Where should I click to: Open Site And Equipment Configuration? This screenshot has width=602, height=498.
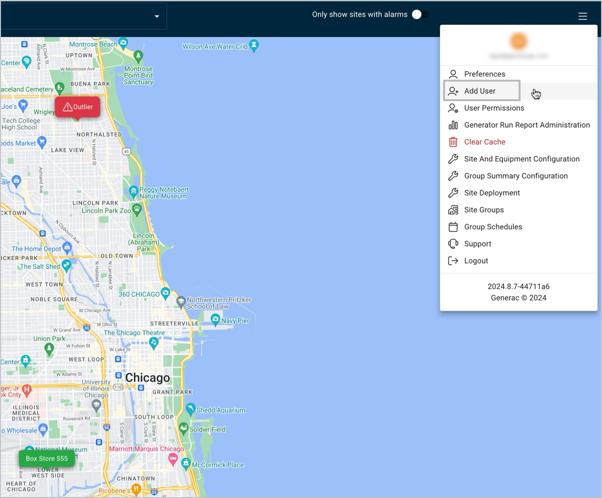tap(522, 159)
